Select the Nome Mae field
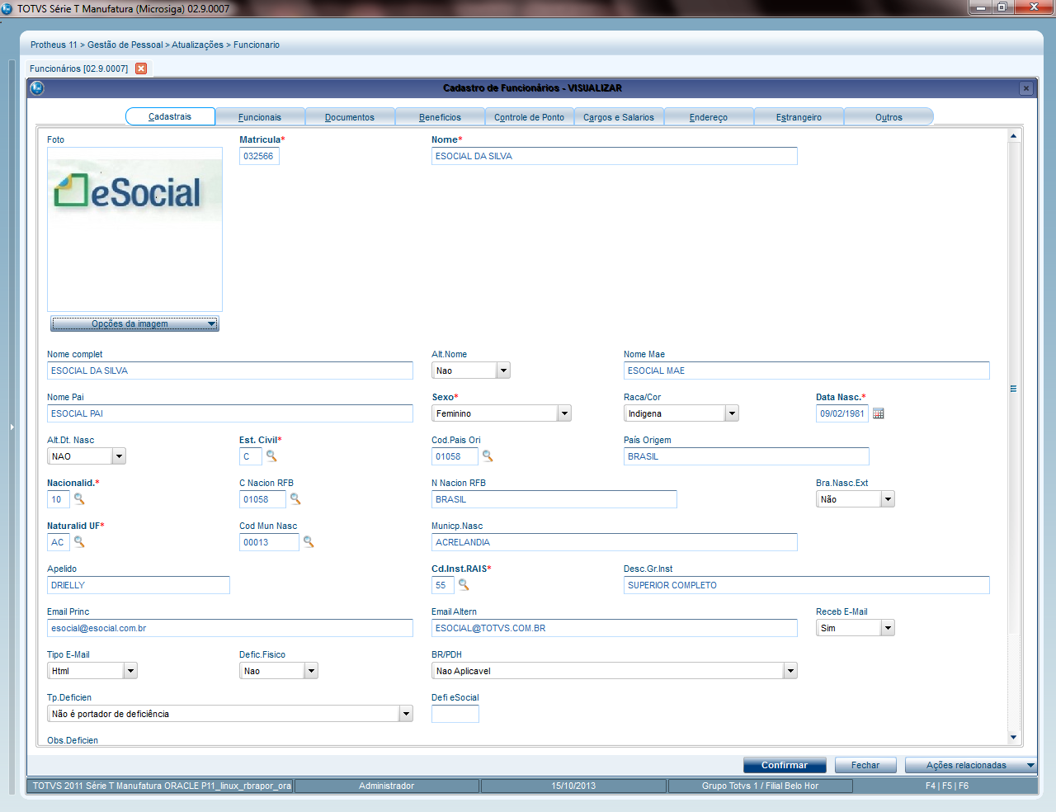This screenshot has width=1056, height=812. click(807, 371)
